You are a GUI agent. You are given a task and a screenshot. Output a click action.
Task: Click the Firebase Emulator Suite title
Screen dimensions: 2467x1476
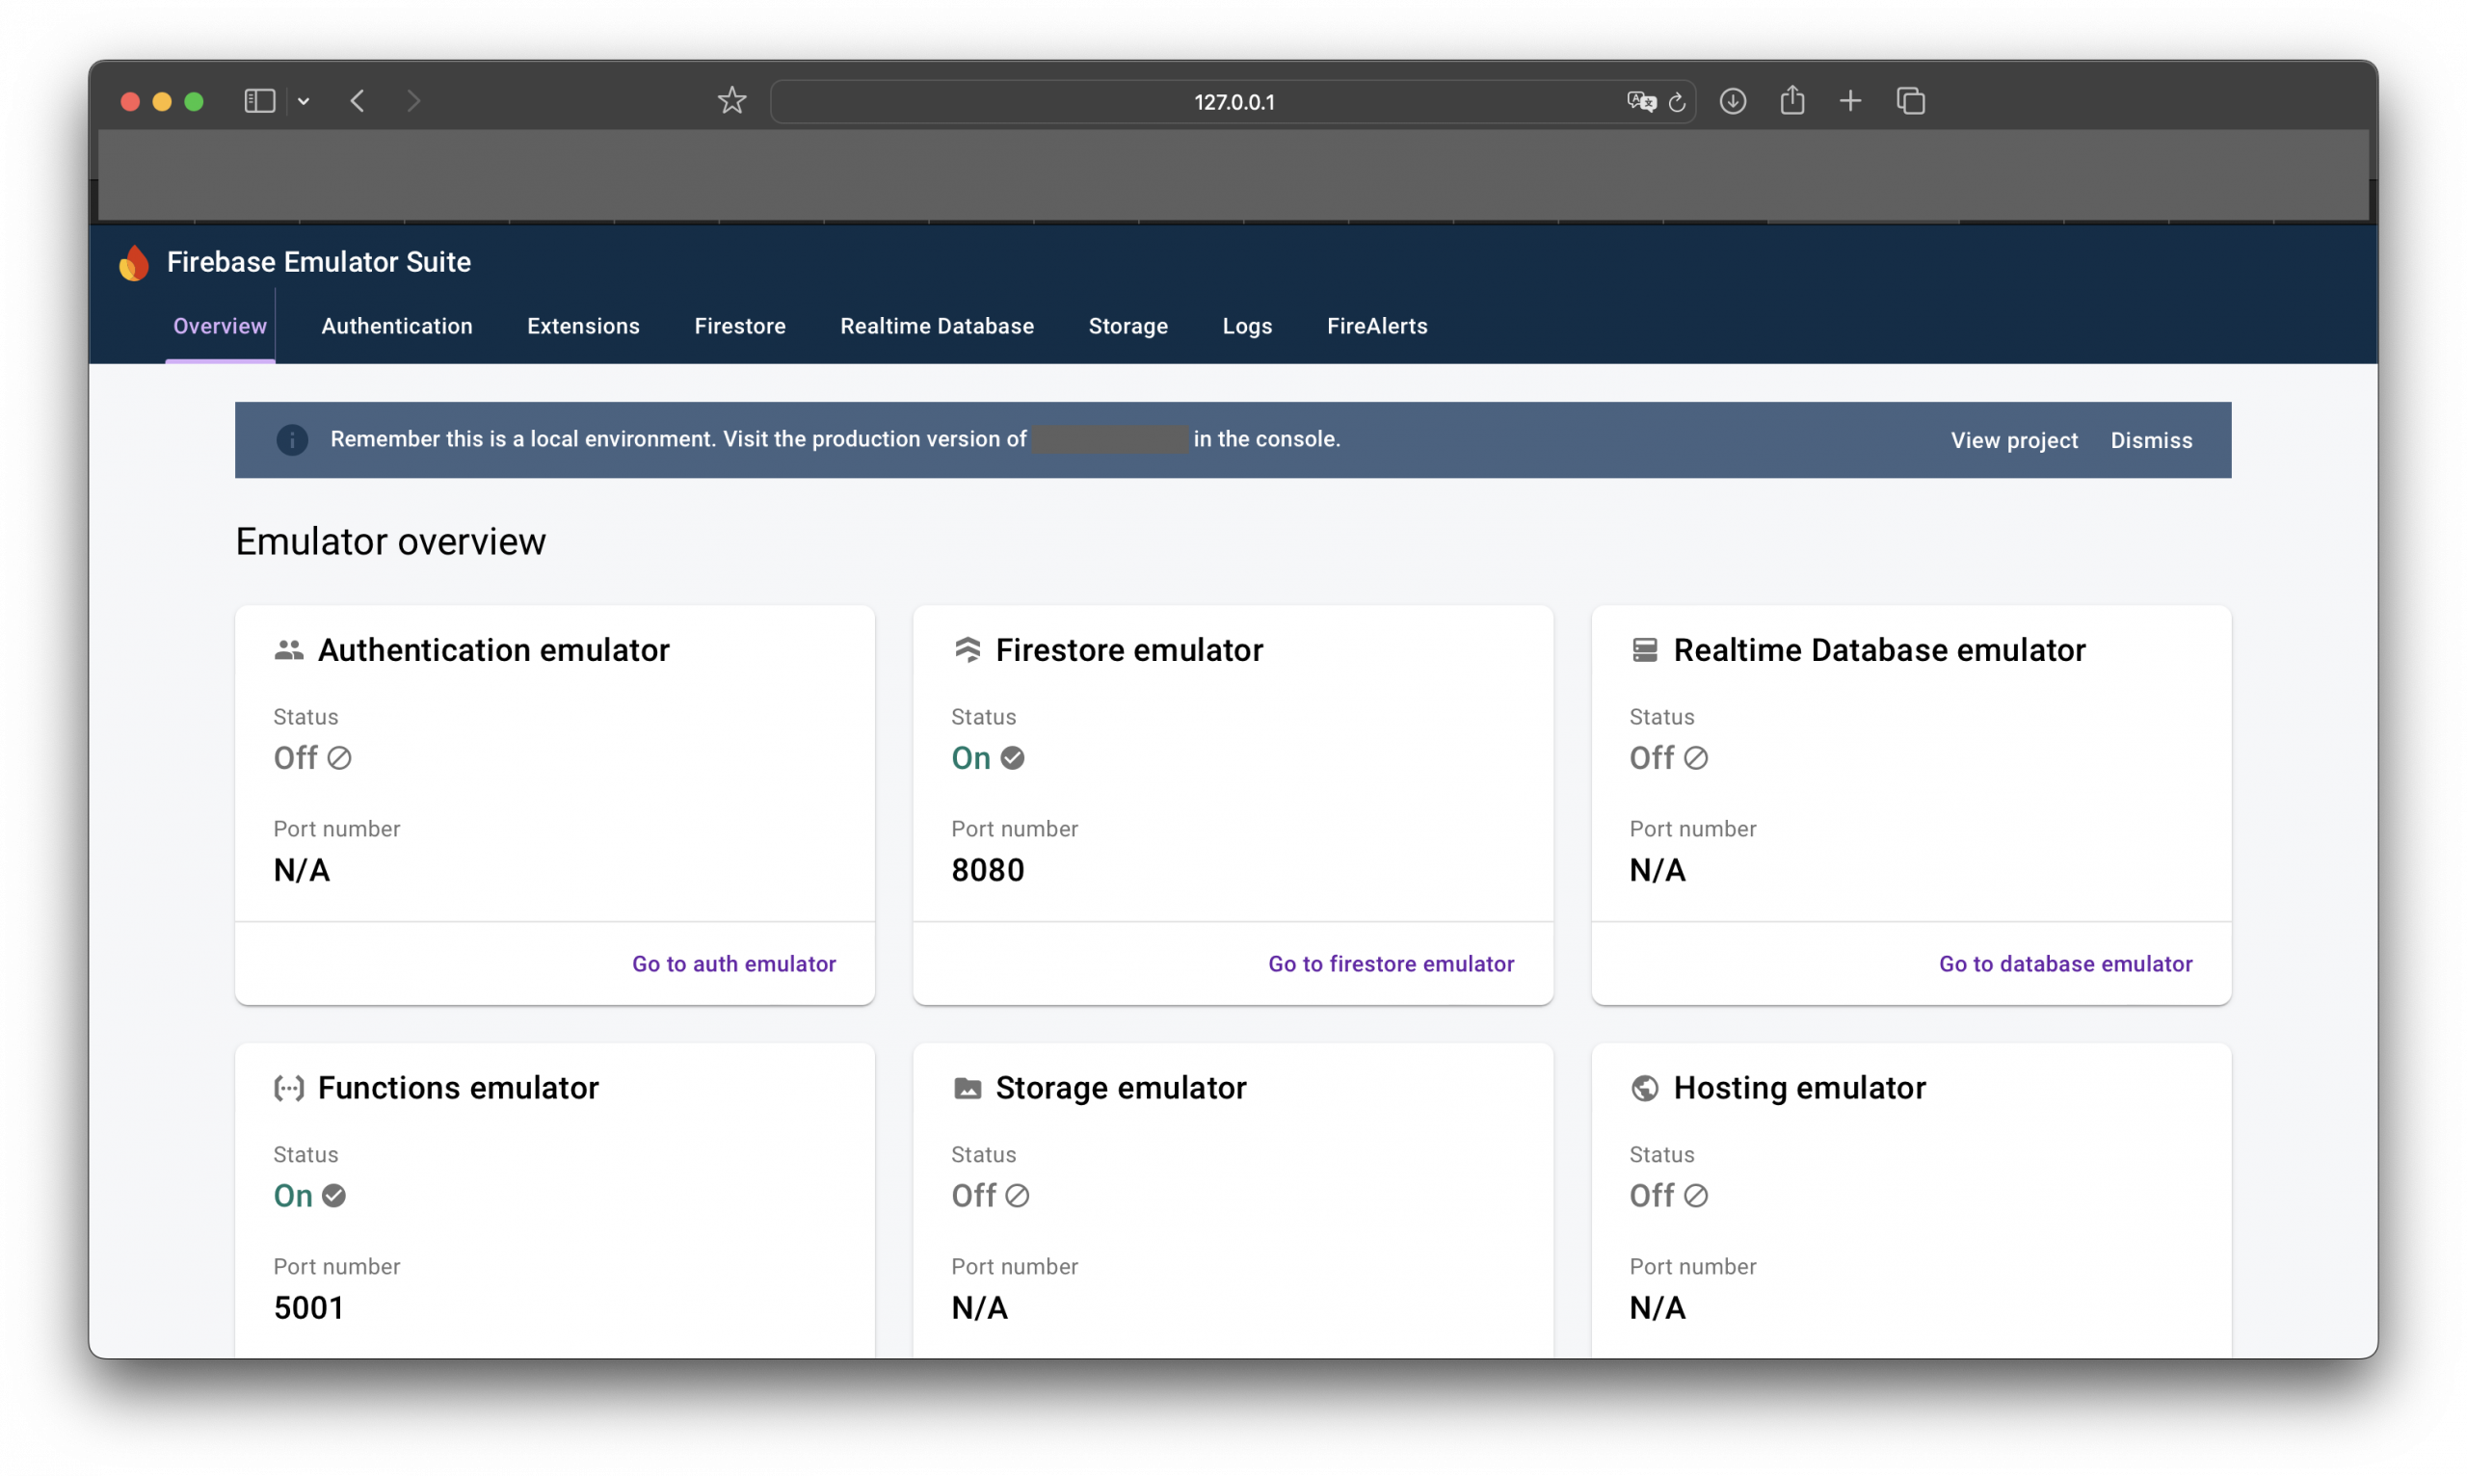pos(319,263)
